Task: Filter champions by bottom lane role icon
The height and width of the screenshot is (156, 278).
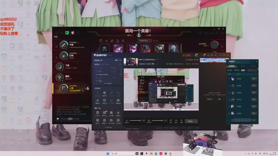Action: coord(117,41)
